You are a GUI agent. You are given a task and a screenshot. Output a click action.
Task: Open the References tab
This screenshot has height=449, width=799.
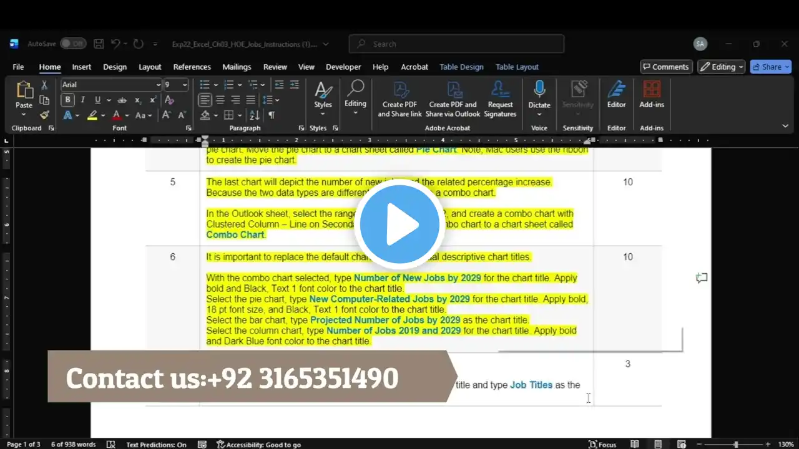coord(192,67)
